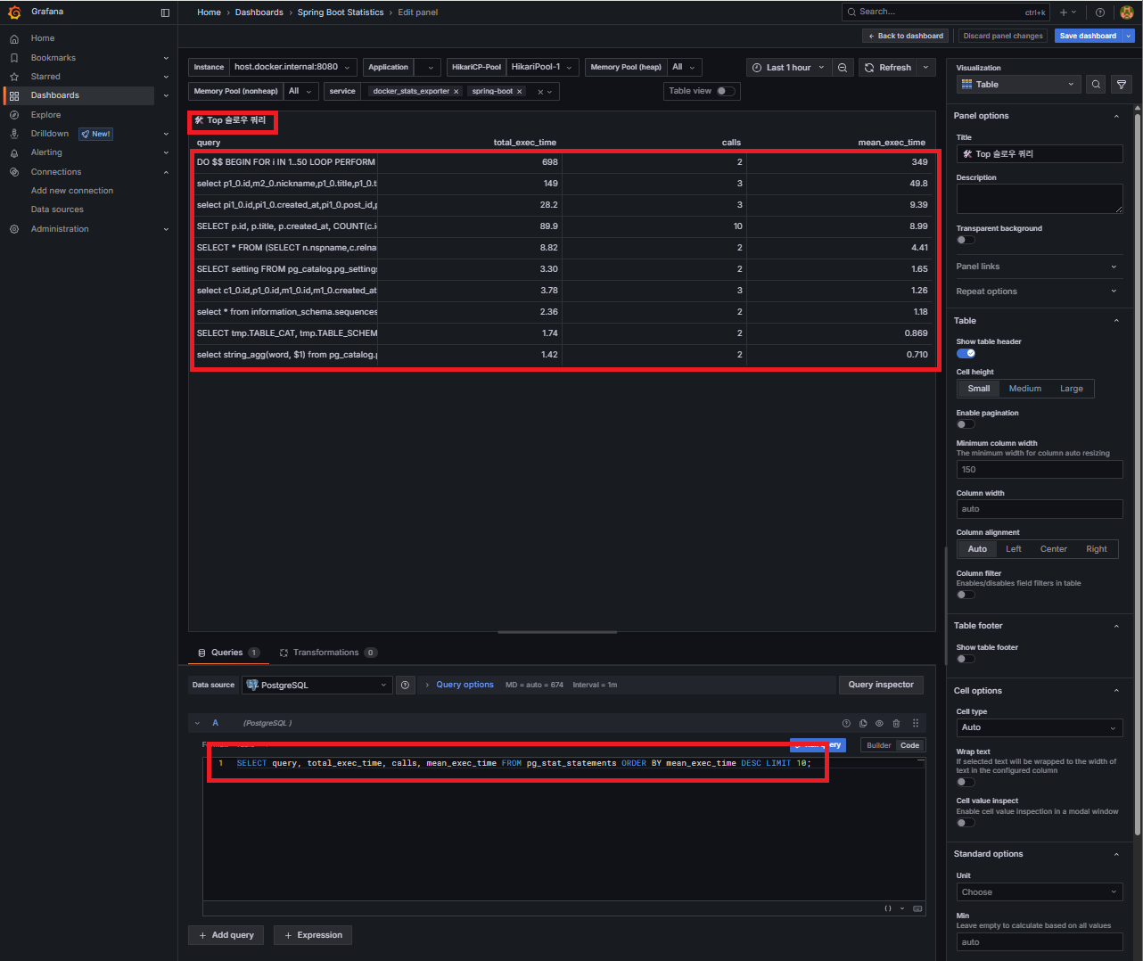Select Medium cell height

tap(1024, 389)
